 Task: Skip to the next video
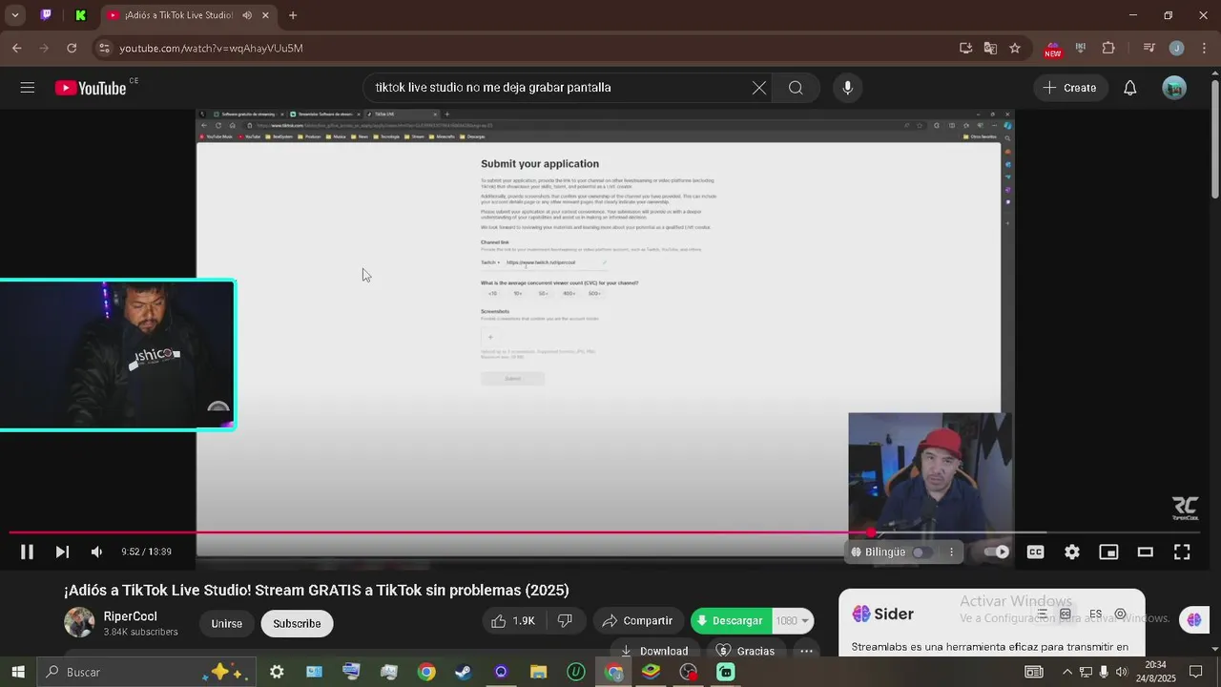[x=62, y=552]
